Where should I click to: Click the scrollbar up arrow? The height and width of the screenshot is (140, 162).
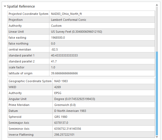click(157, 5)
